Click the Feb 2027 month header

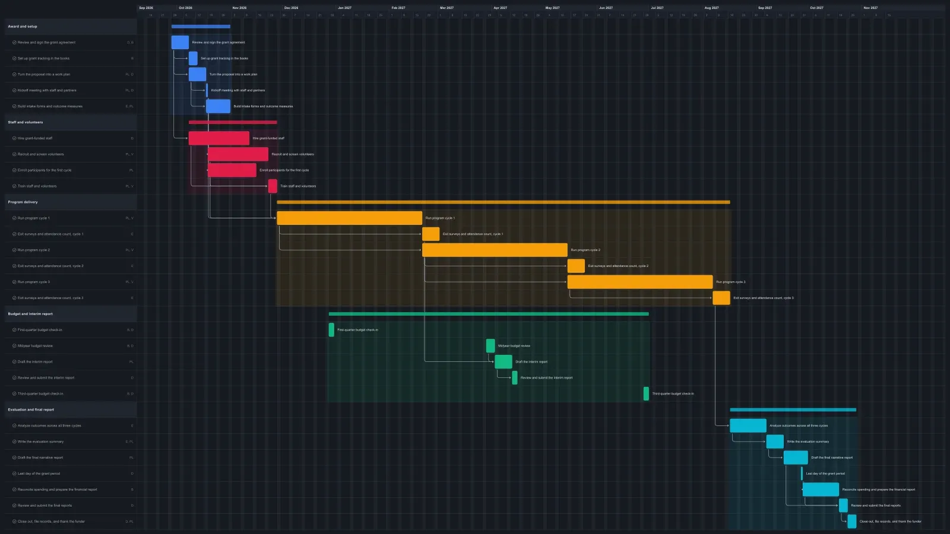[398, 8]
